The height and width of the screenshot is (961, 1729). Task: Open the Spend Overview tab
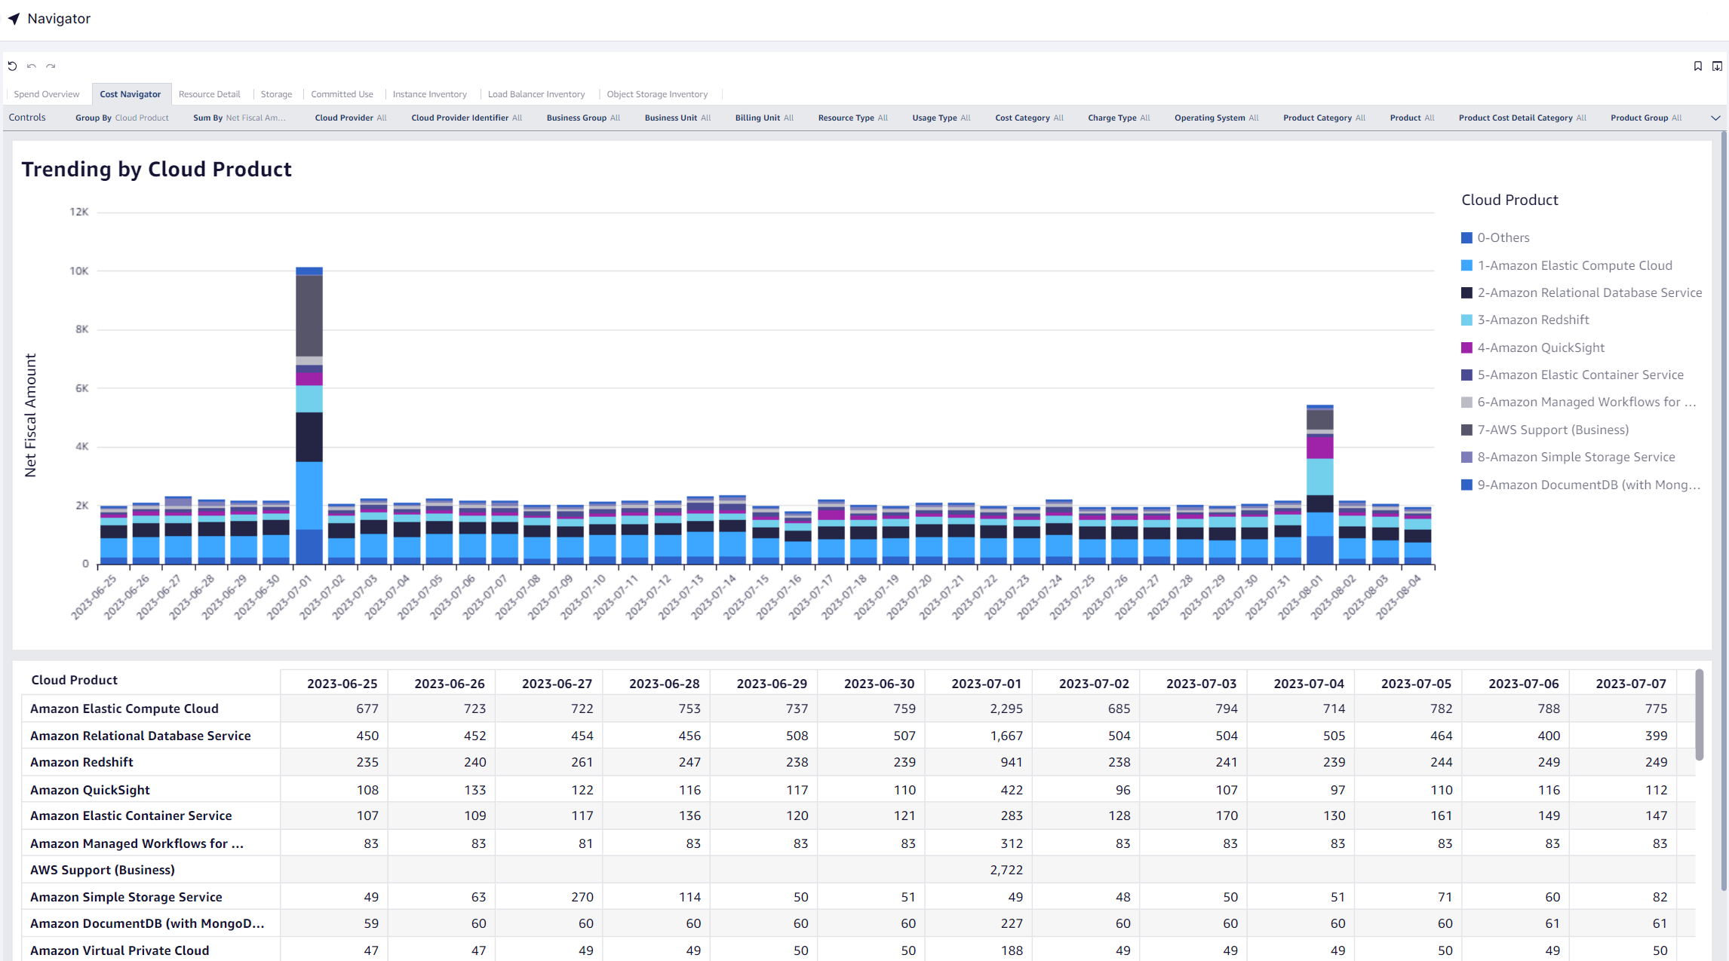pos(46,94)
